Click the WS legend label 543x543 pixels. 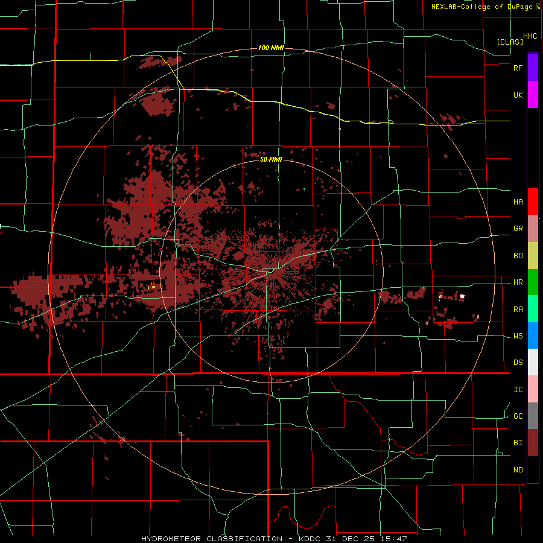pos(518,336)
